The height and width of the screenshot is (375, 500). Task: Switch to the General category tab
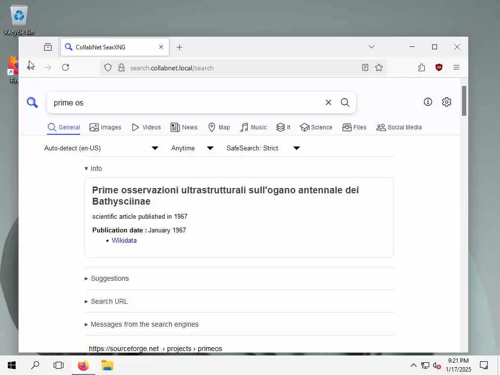(x=64, y=127)
